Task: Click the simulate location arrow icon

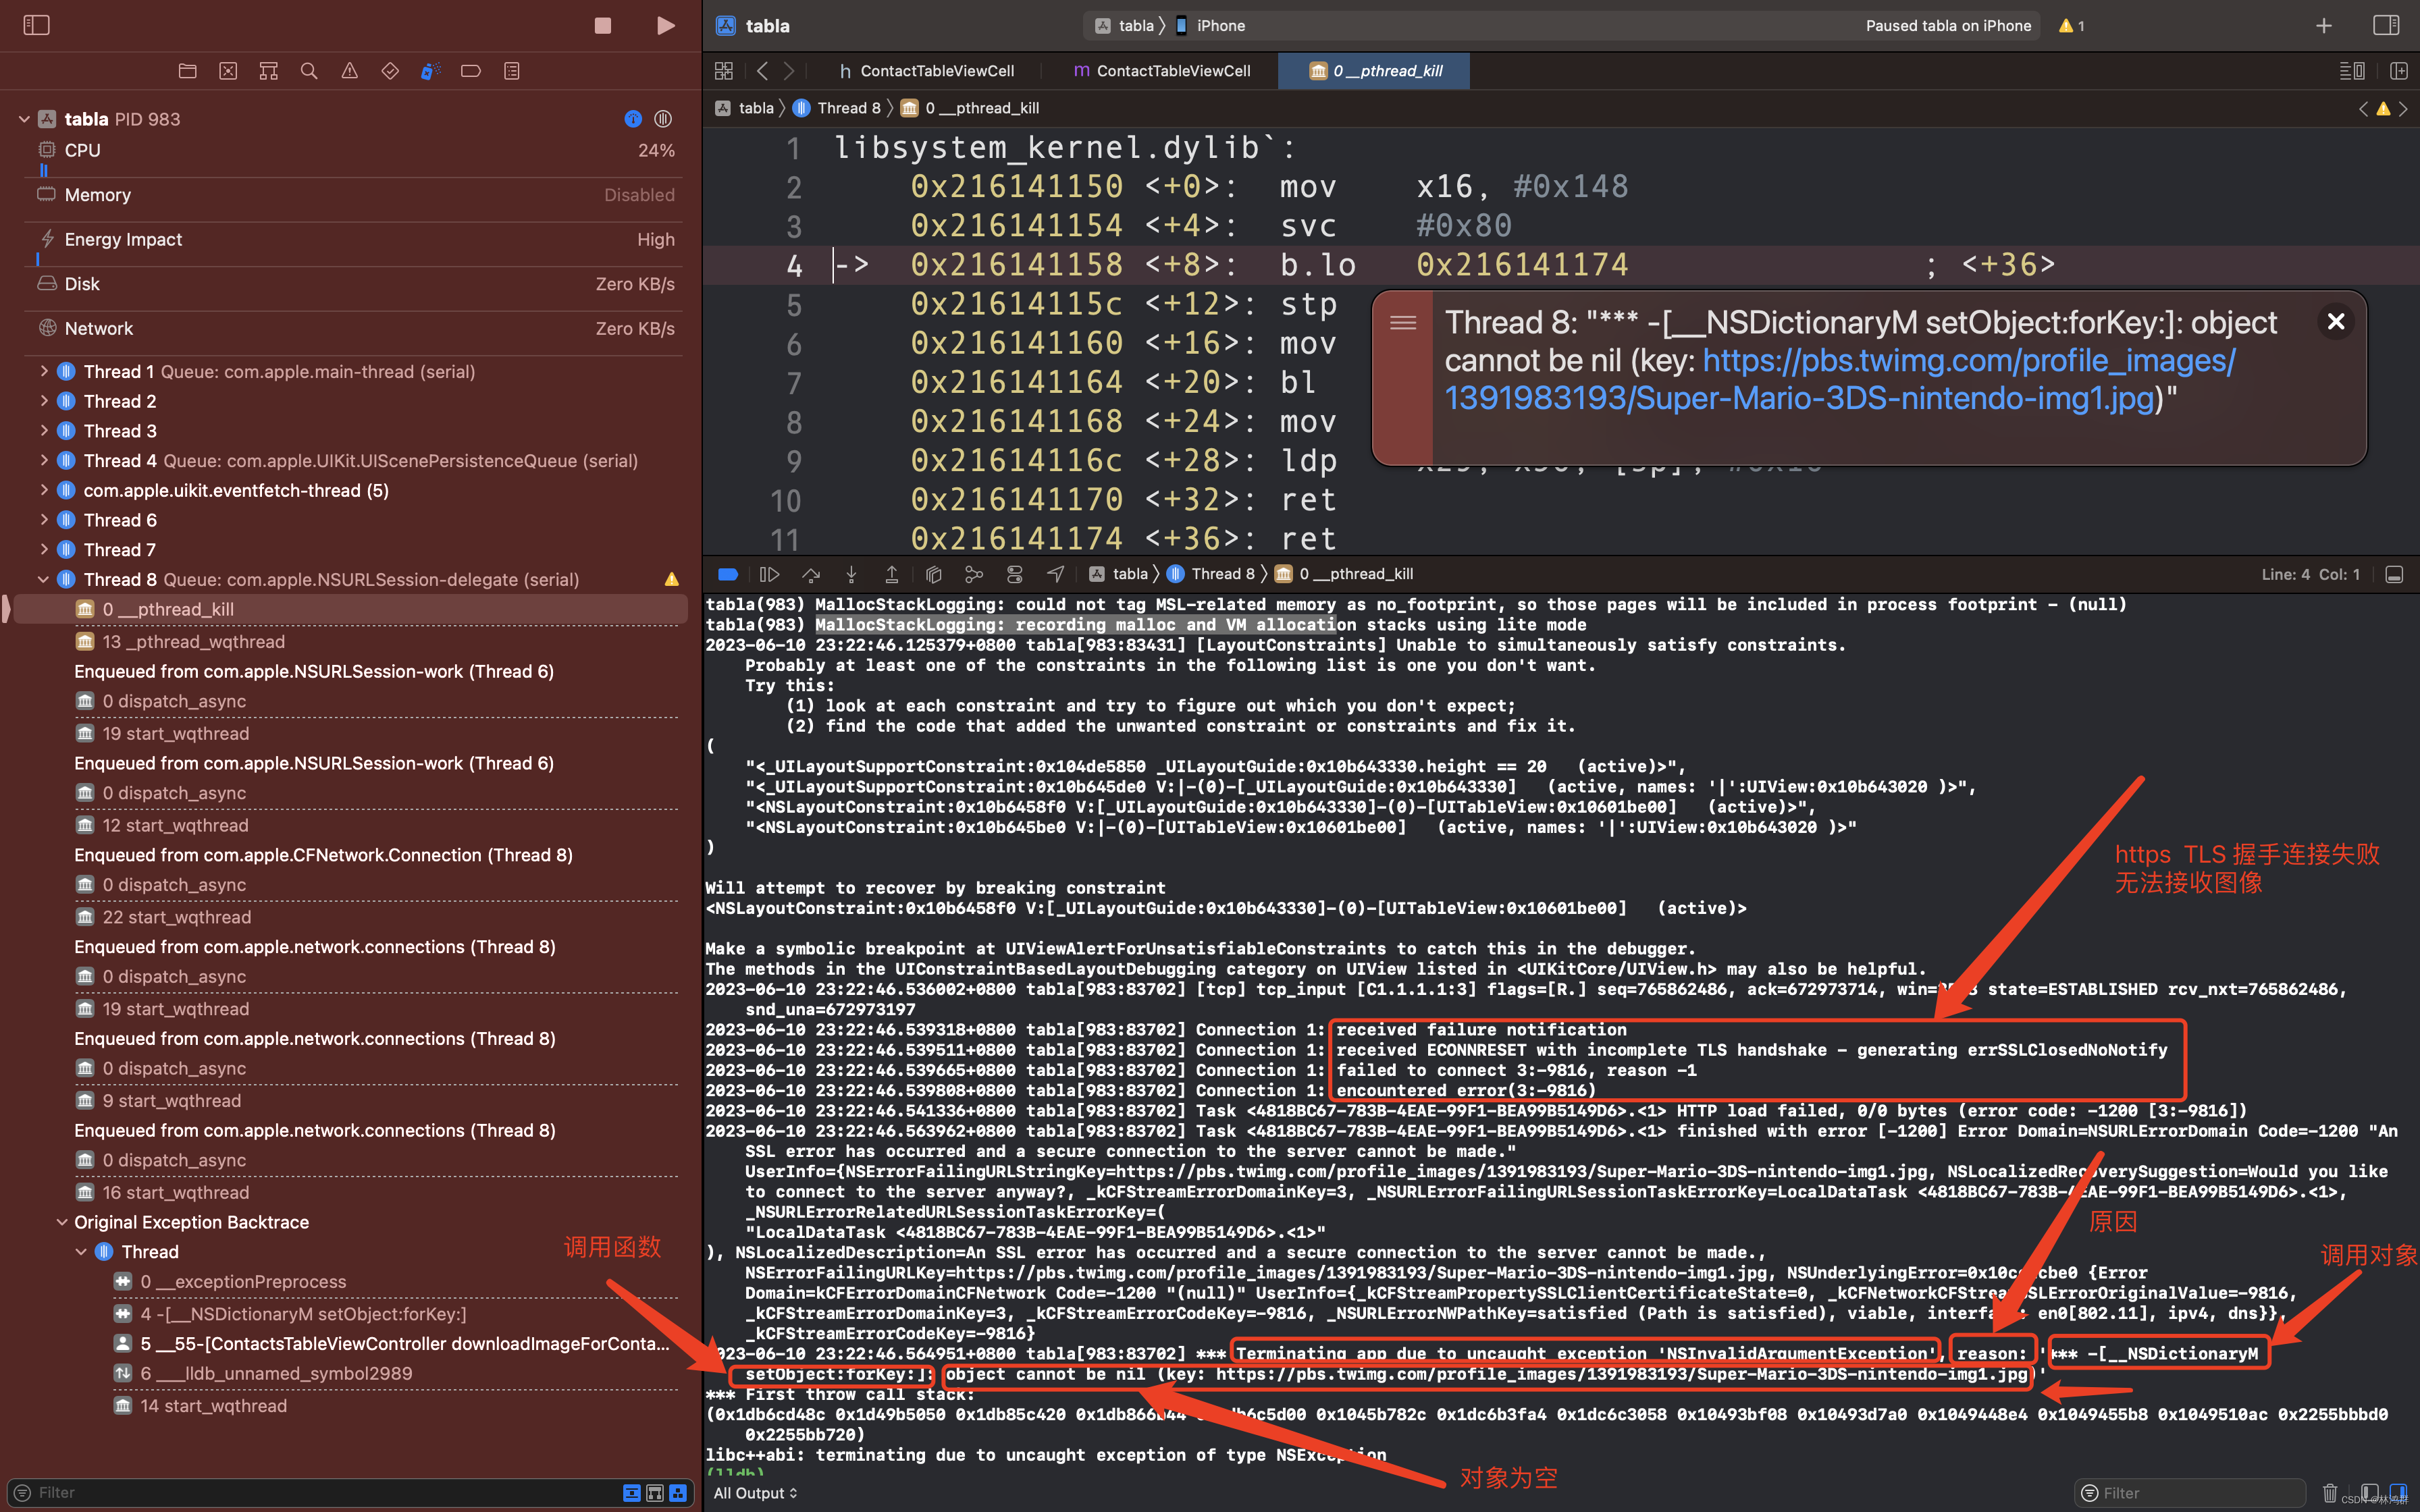Action: click(x=1055, y=574)
